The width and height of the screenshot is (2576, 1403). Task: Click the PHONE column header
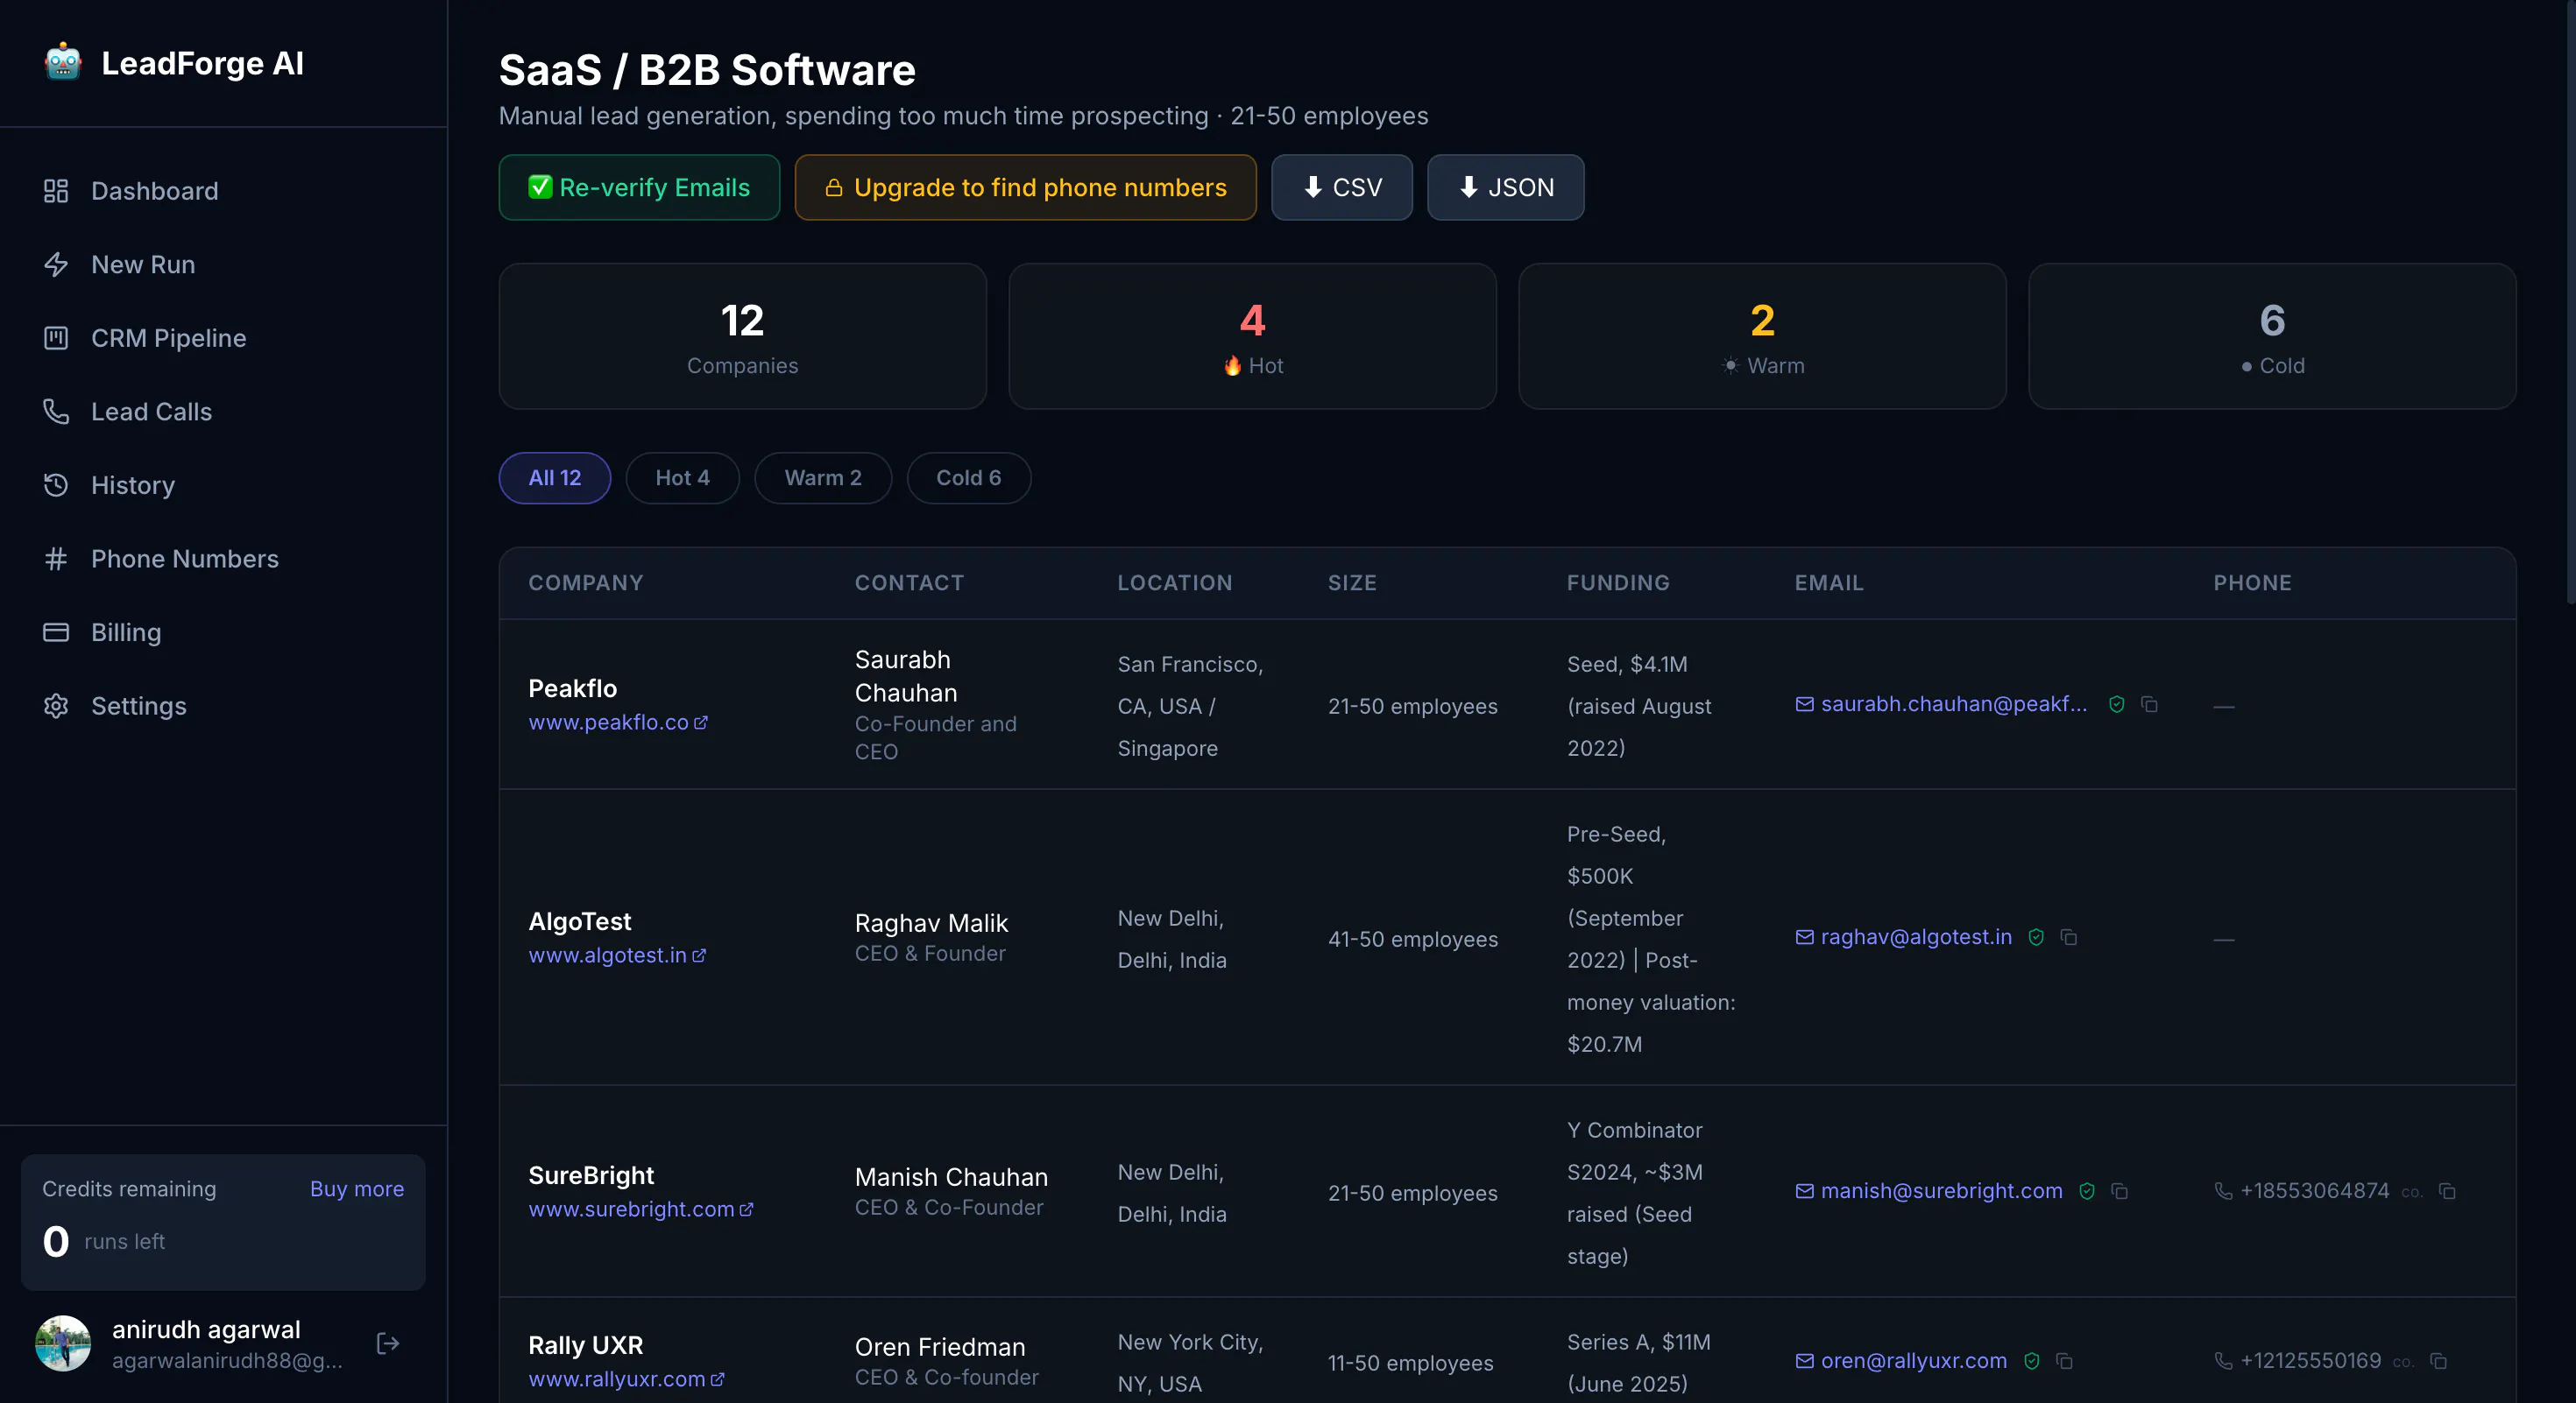coord(2252,582)
